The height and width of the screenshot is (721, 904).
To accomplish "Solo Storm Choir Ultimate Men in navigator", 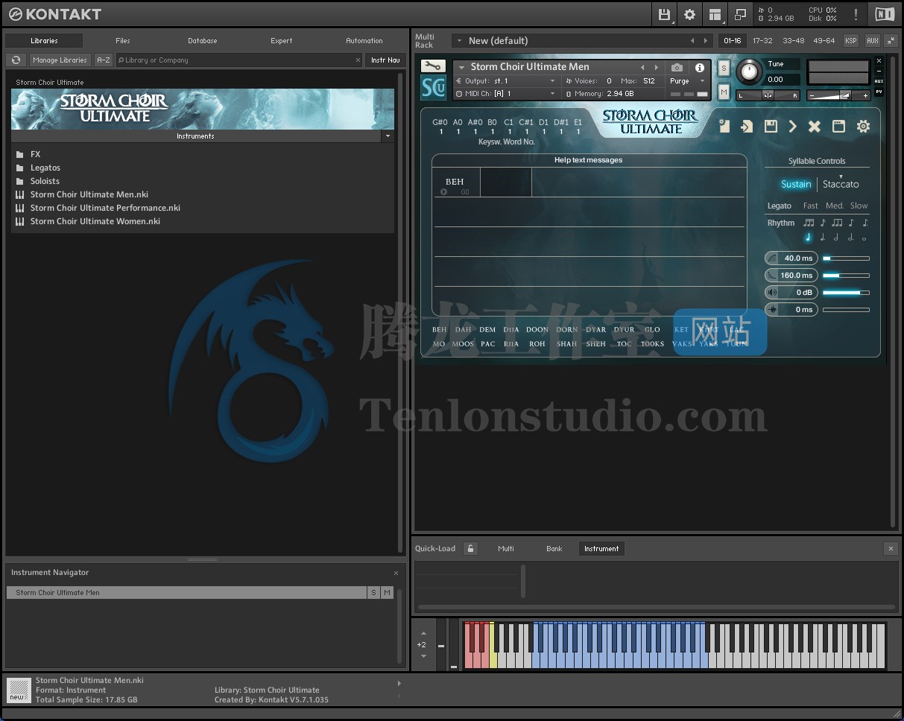I will coord(373,593).
